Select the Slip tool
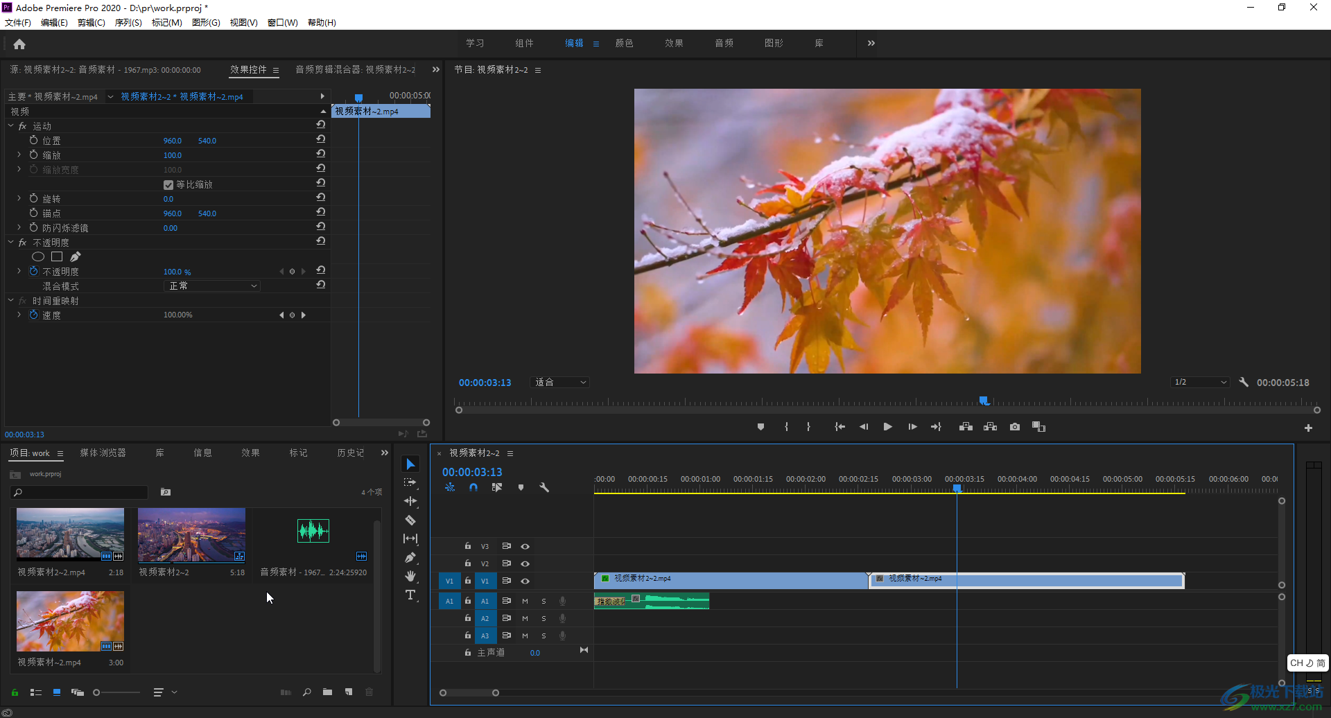 410,538
